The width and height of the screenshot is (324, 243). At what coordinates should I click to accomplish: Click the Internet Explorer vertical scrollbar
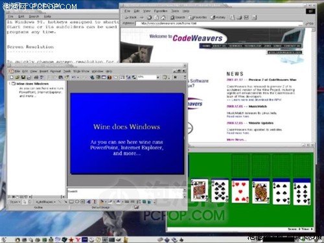click(313, 86)
